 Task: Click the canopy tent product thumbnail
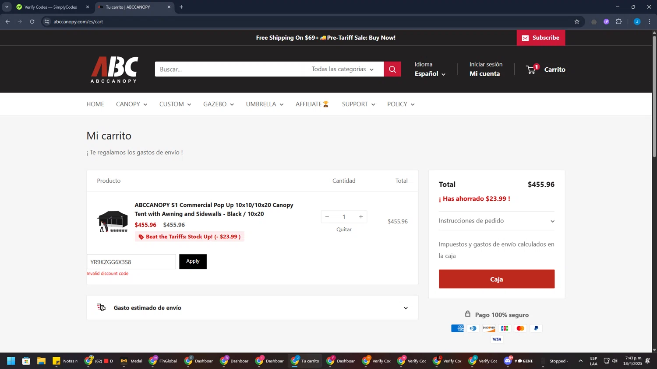click(x=113, y=221)
